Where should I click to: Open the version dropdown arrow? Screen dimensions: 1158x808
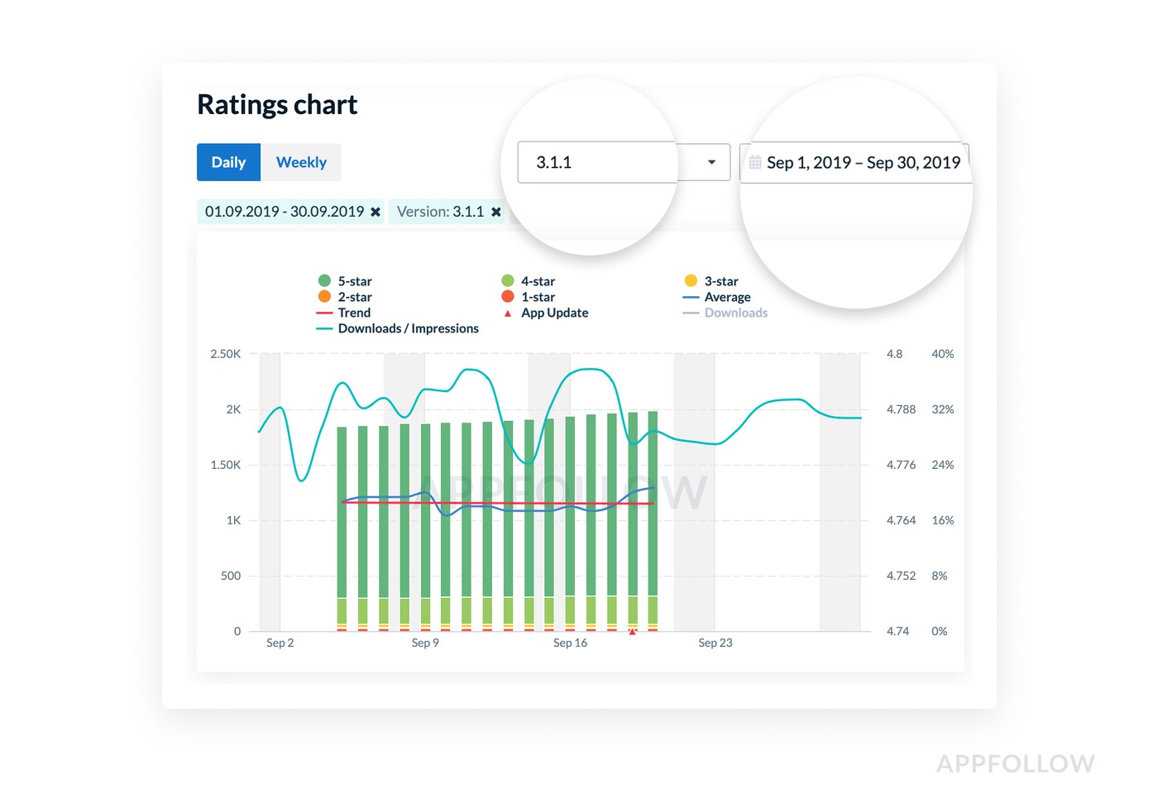711,162
